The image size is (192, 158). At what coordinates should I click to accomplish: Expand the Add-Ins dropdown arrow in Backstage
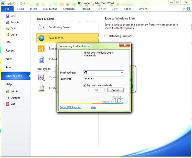[21, 91]
